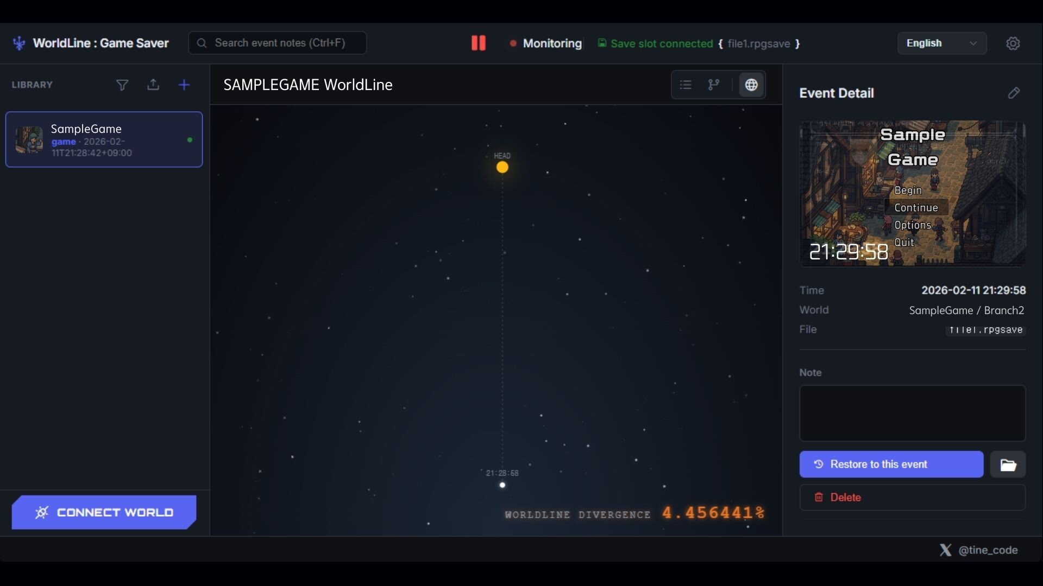Screen dimensions: 1043x586
Task: Add a new game with plus icon
Action: pos(184,85)
